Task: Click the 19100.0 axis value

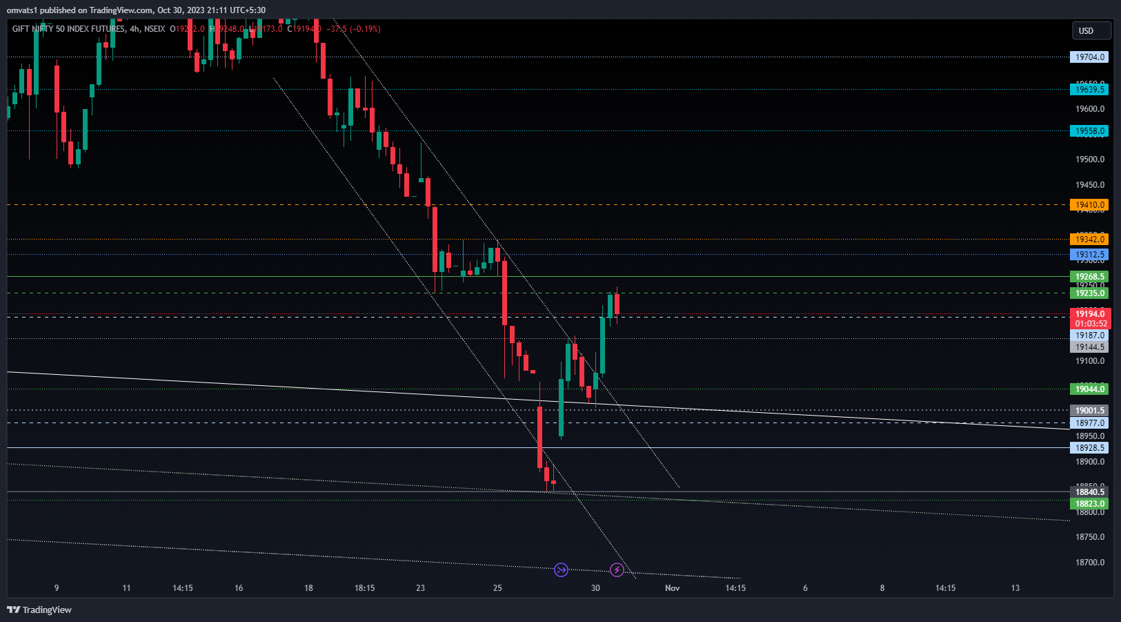Action: coord(1090,361)
